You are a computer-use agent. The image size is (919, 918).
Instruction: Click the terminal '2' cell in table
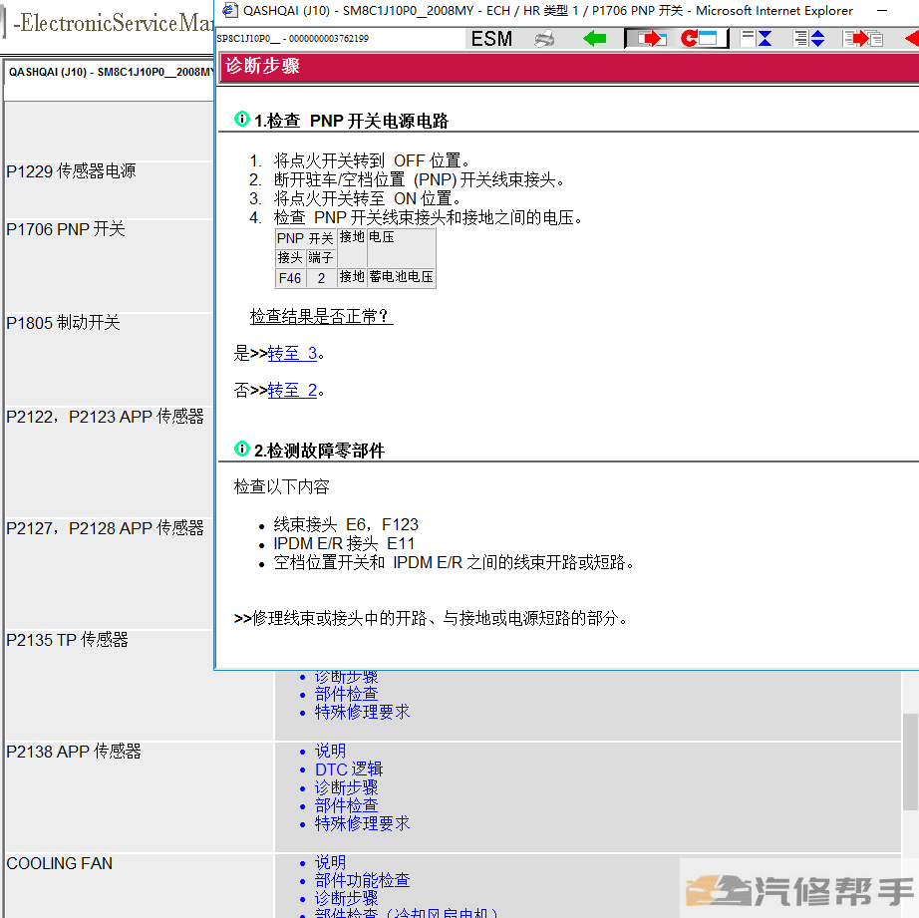[x=321, y=278]
